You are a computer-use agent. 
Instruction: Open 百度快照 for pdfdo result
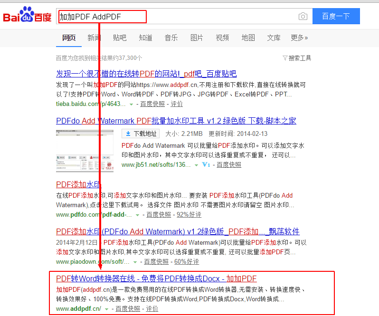(x=159, y=215)
